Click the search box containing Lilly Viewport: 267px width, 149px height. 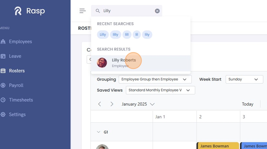tap(127, 11)
